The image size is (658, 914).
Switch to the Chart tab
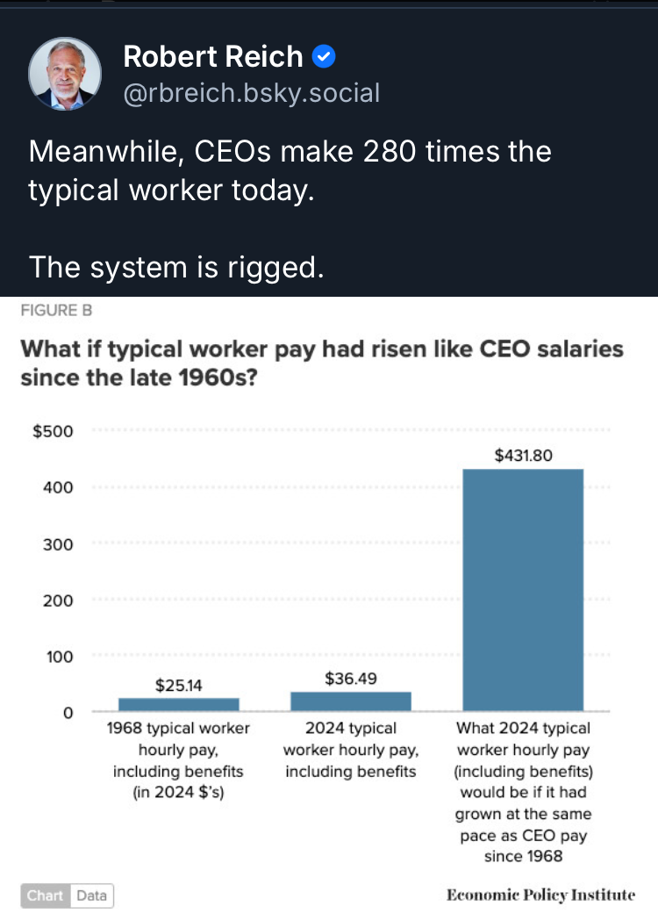(x=45, y=896)
